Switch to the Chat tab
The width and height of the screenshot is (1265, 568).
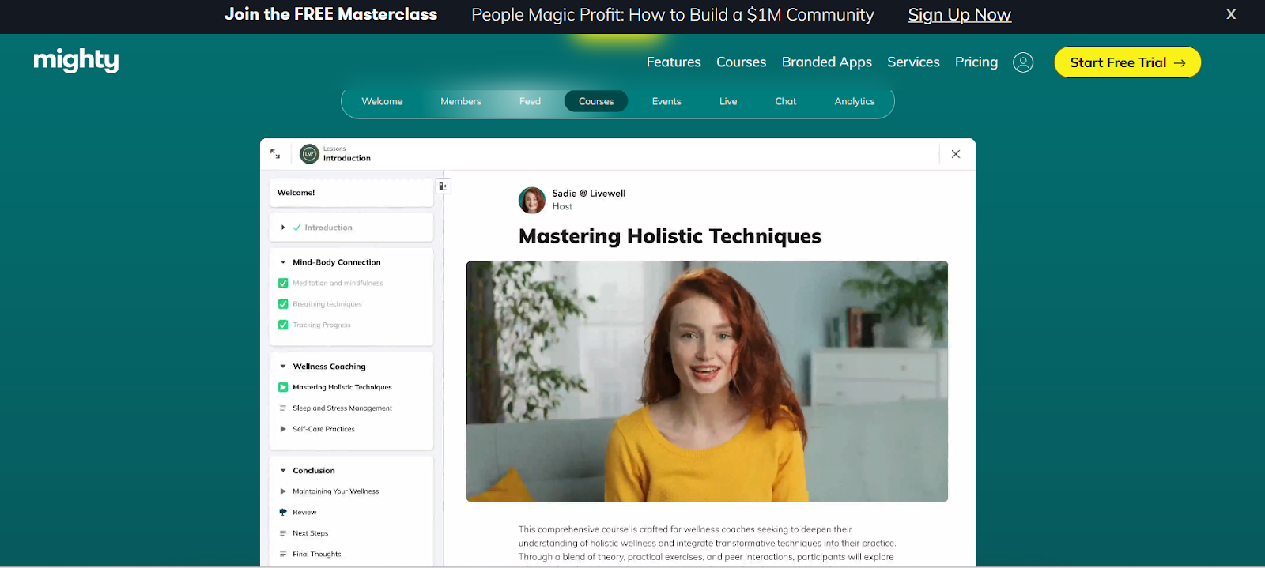(786, 101)
